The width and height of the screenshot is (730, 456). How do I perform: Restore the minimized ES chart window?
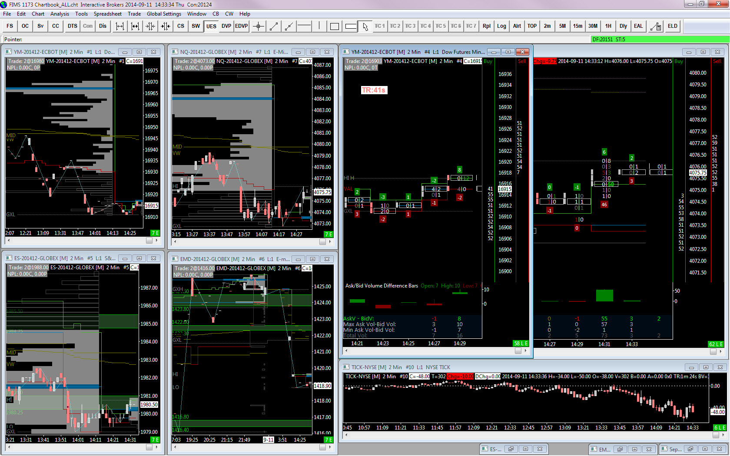tap(511, 449)
